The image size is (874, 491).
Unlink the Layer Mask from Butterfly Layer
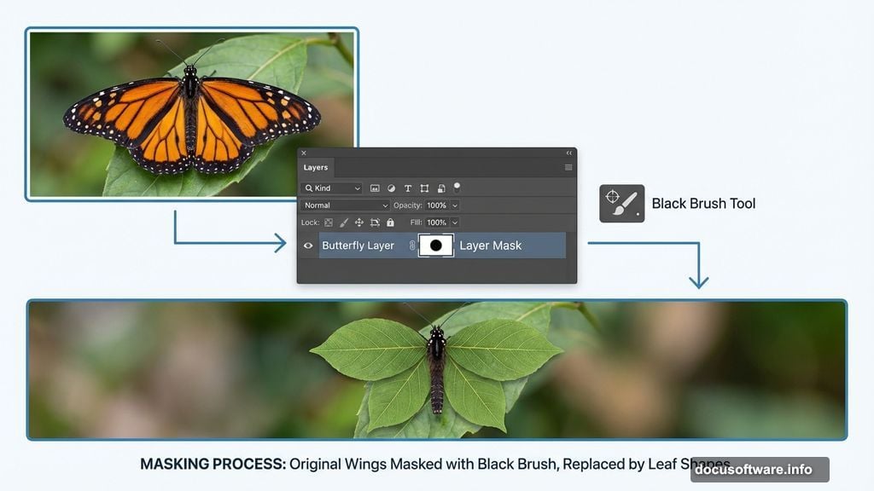[x=411, y=245]
